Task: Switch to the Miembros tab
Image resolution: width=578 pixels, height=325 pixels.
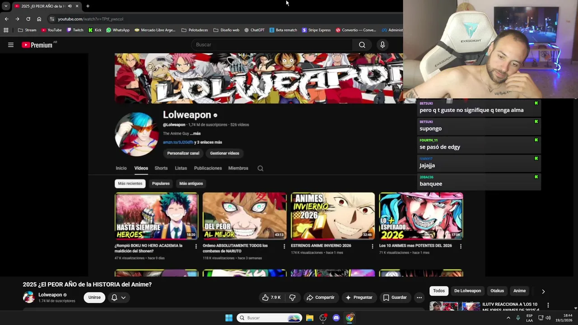Action: pyautogui.click(x=238, y=168)
